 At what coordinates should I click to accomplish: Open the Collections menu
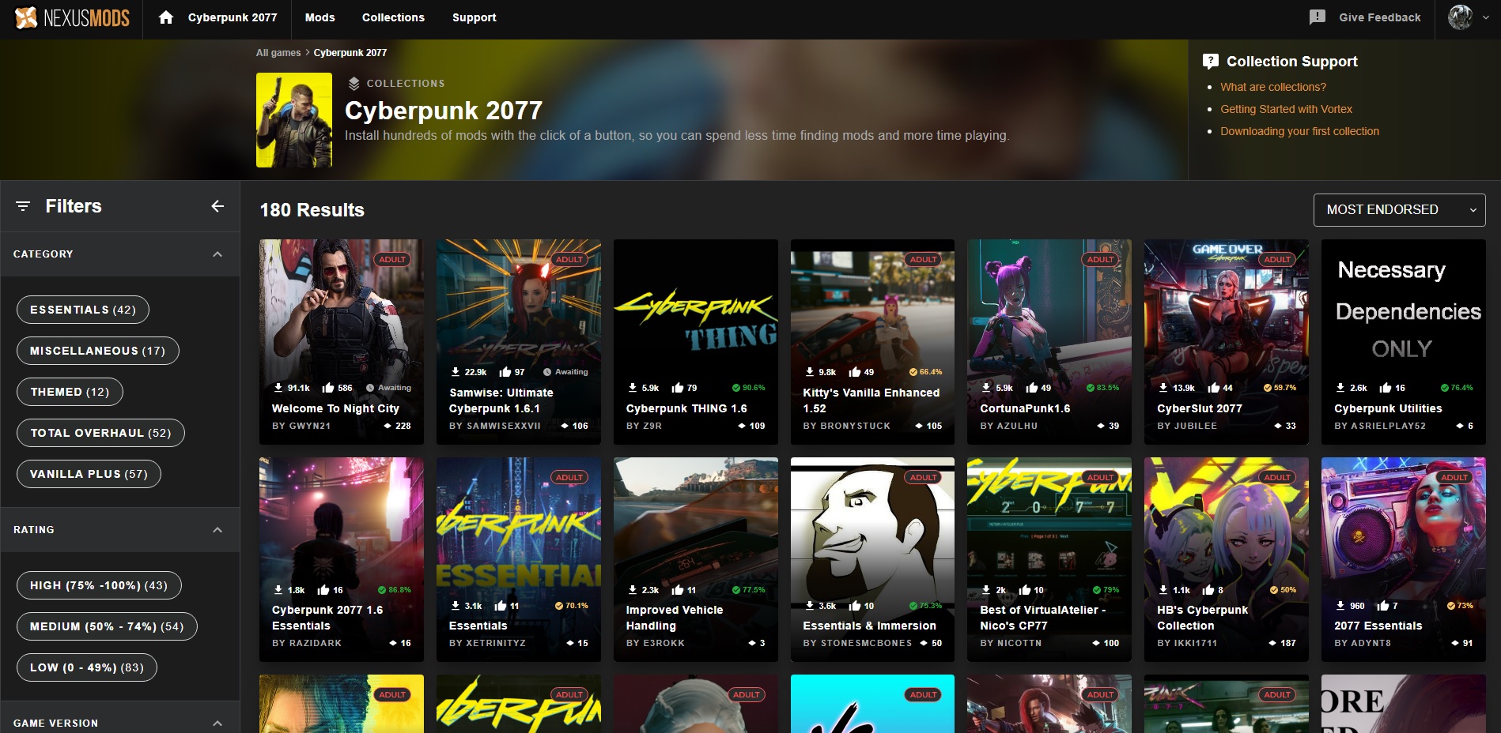(x=393, y=17)
